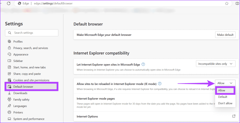This screenshot has height=123, width=240.
Task: Open the 'Incompatible sites only' dropdown
Action: (215, 64)
